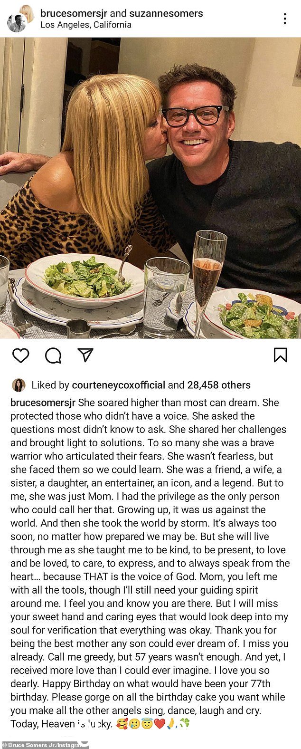Image resolution: width=301 pixels, height=749 pixels.
Task: Tap the praying hands emoji in caption
Action: pos(170,725)
